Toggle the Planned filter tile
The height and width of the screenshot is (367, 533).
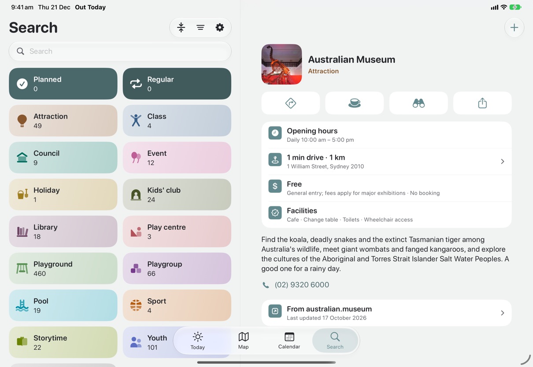(63, 84)
